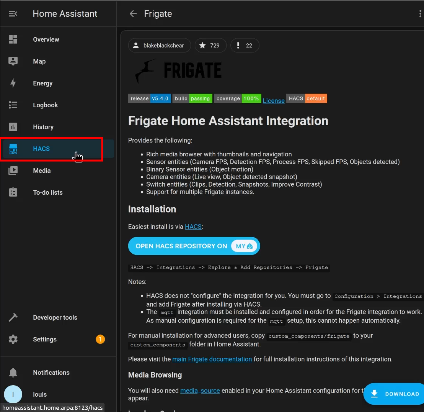The image size is (424, 412).
Task: Click the Frigate Home Assistant Integration heading
Action: tap(228, 121)
